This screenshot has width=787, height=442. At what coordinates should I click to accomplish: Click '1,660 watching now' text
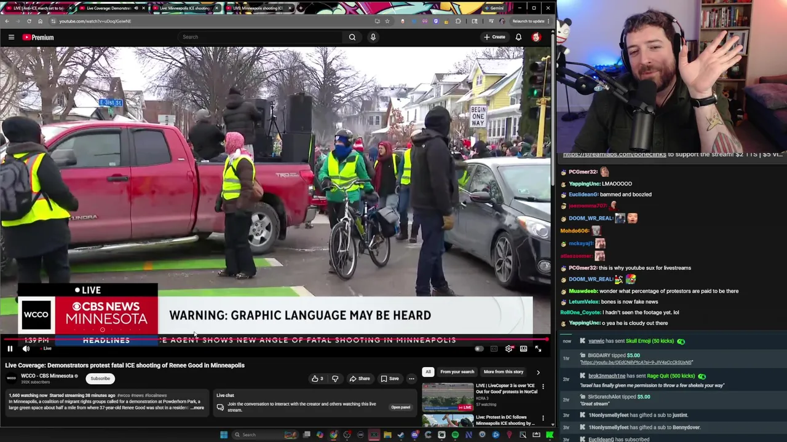[28, 395]
